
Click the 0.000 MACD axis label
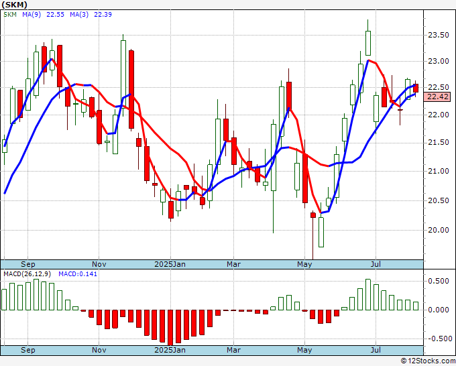tap(439, 310)
